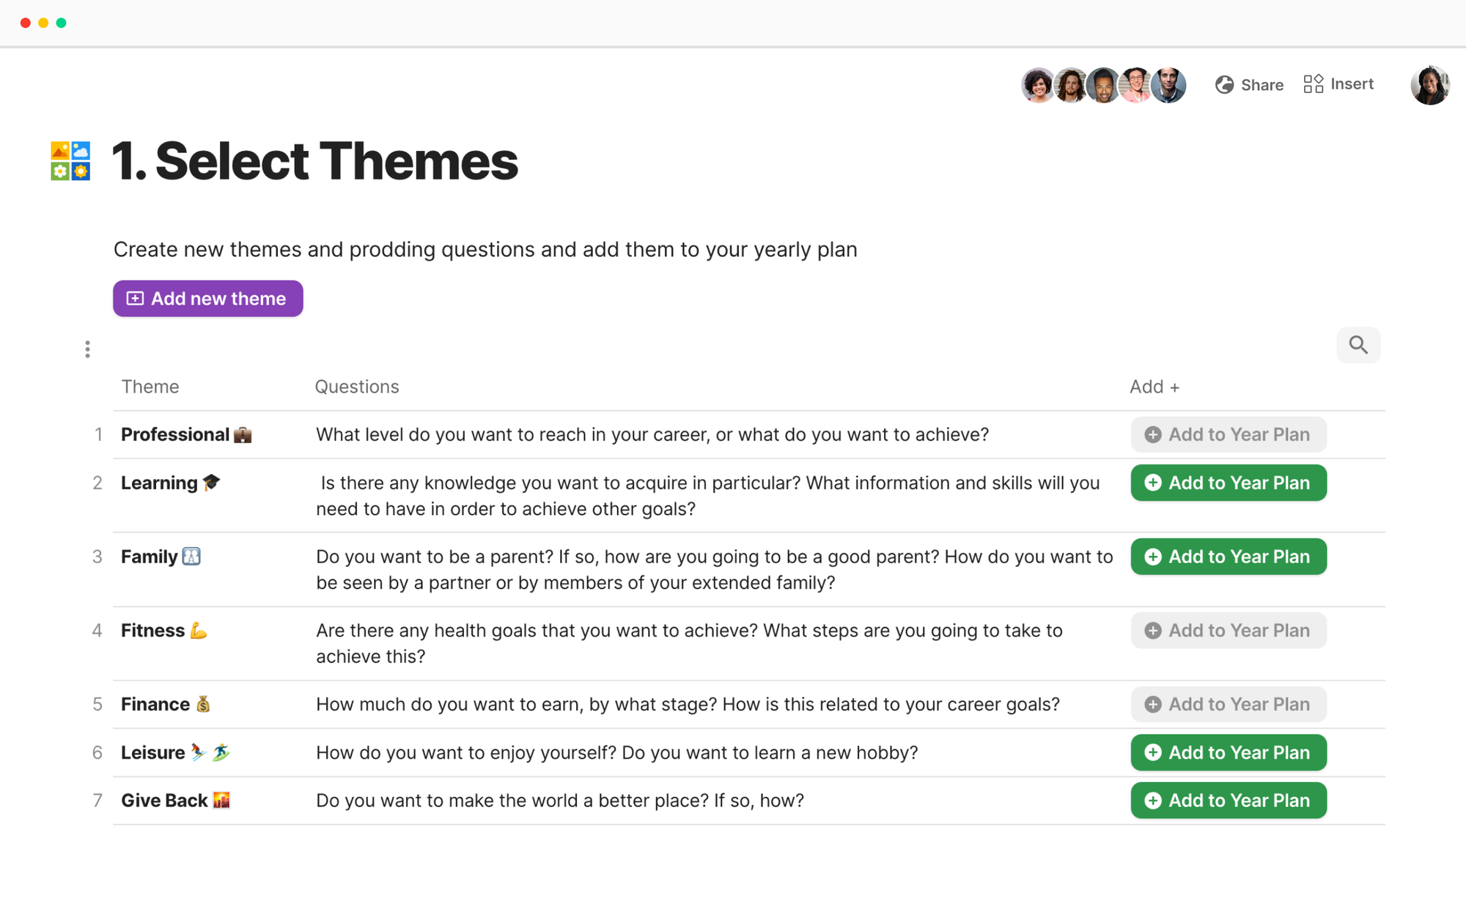Viewport: 1466px width, 917px height.
Task: Add Learning theme to Year Plan
Action: pos(1228,483)
